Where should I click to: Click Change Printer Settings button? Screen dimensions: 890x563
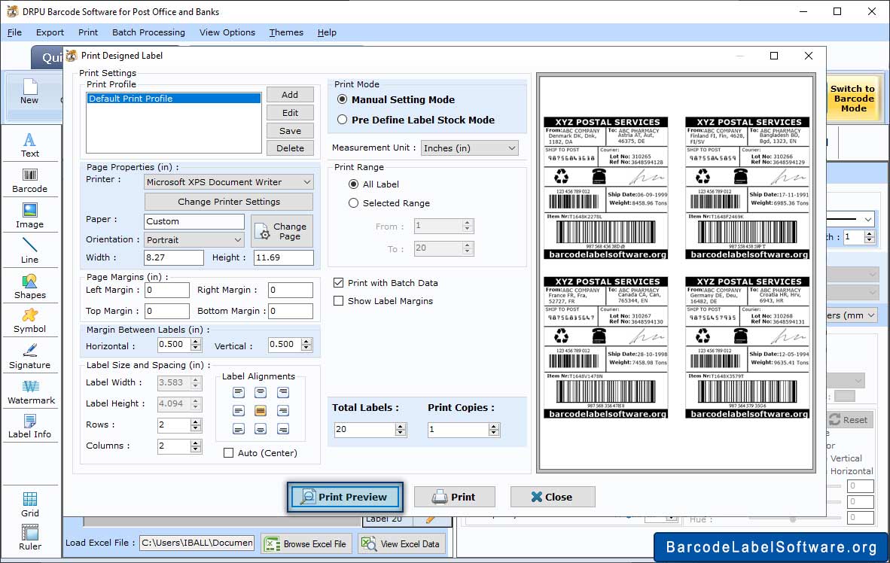click(229, 202)
